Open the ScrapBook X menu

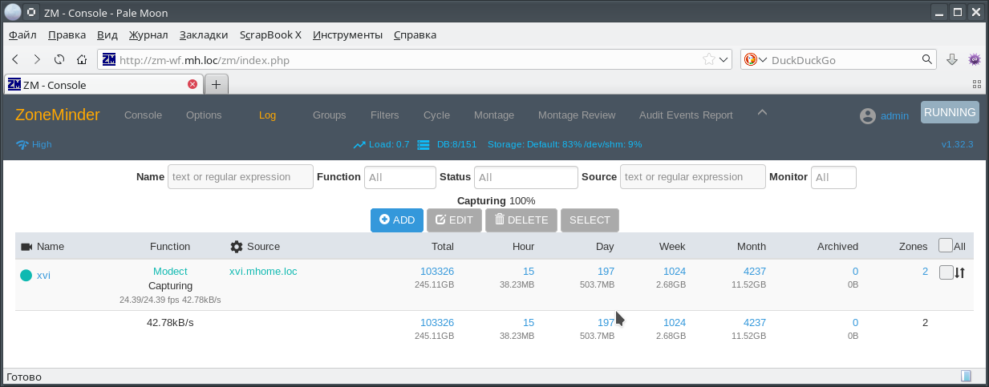(270, 34)
